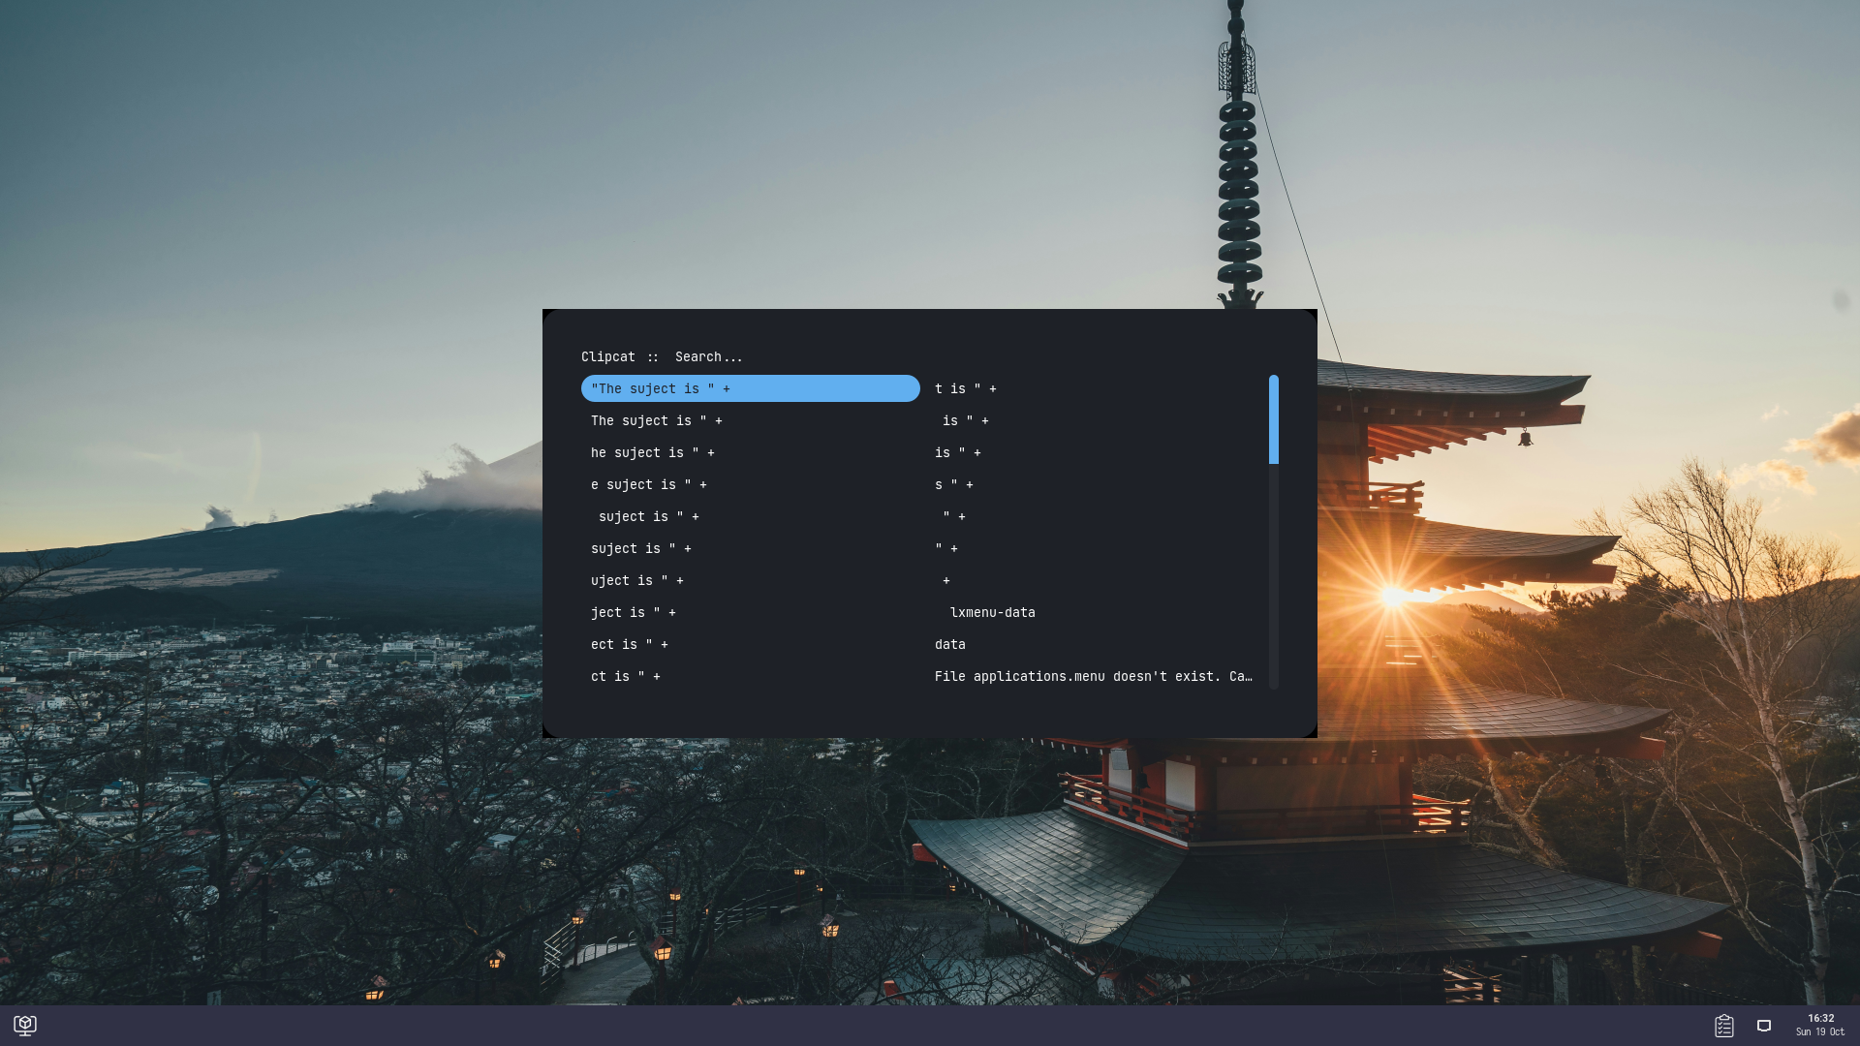The width and height of the screenshot is (1860, 1046).
Task: Click the blue list scrollbar thumb
Action: tap(1274, 419)
